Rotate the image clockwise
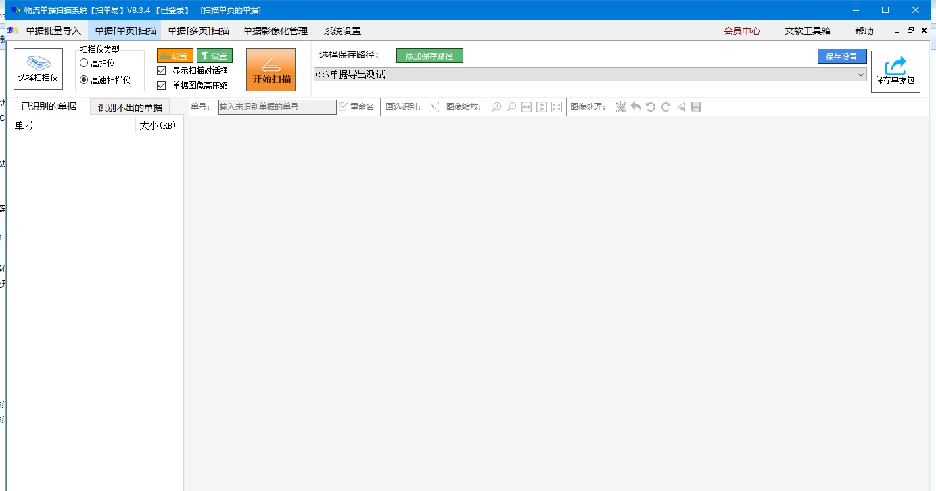Viewport: 936px width, 491px height. tap(665, 106)
